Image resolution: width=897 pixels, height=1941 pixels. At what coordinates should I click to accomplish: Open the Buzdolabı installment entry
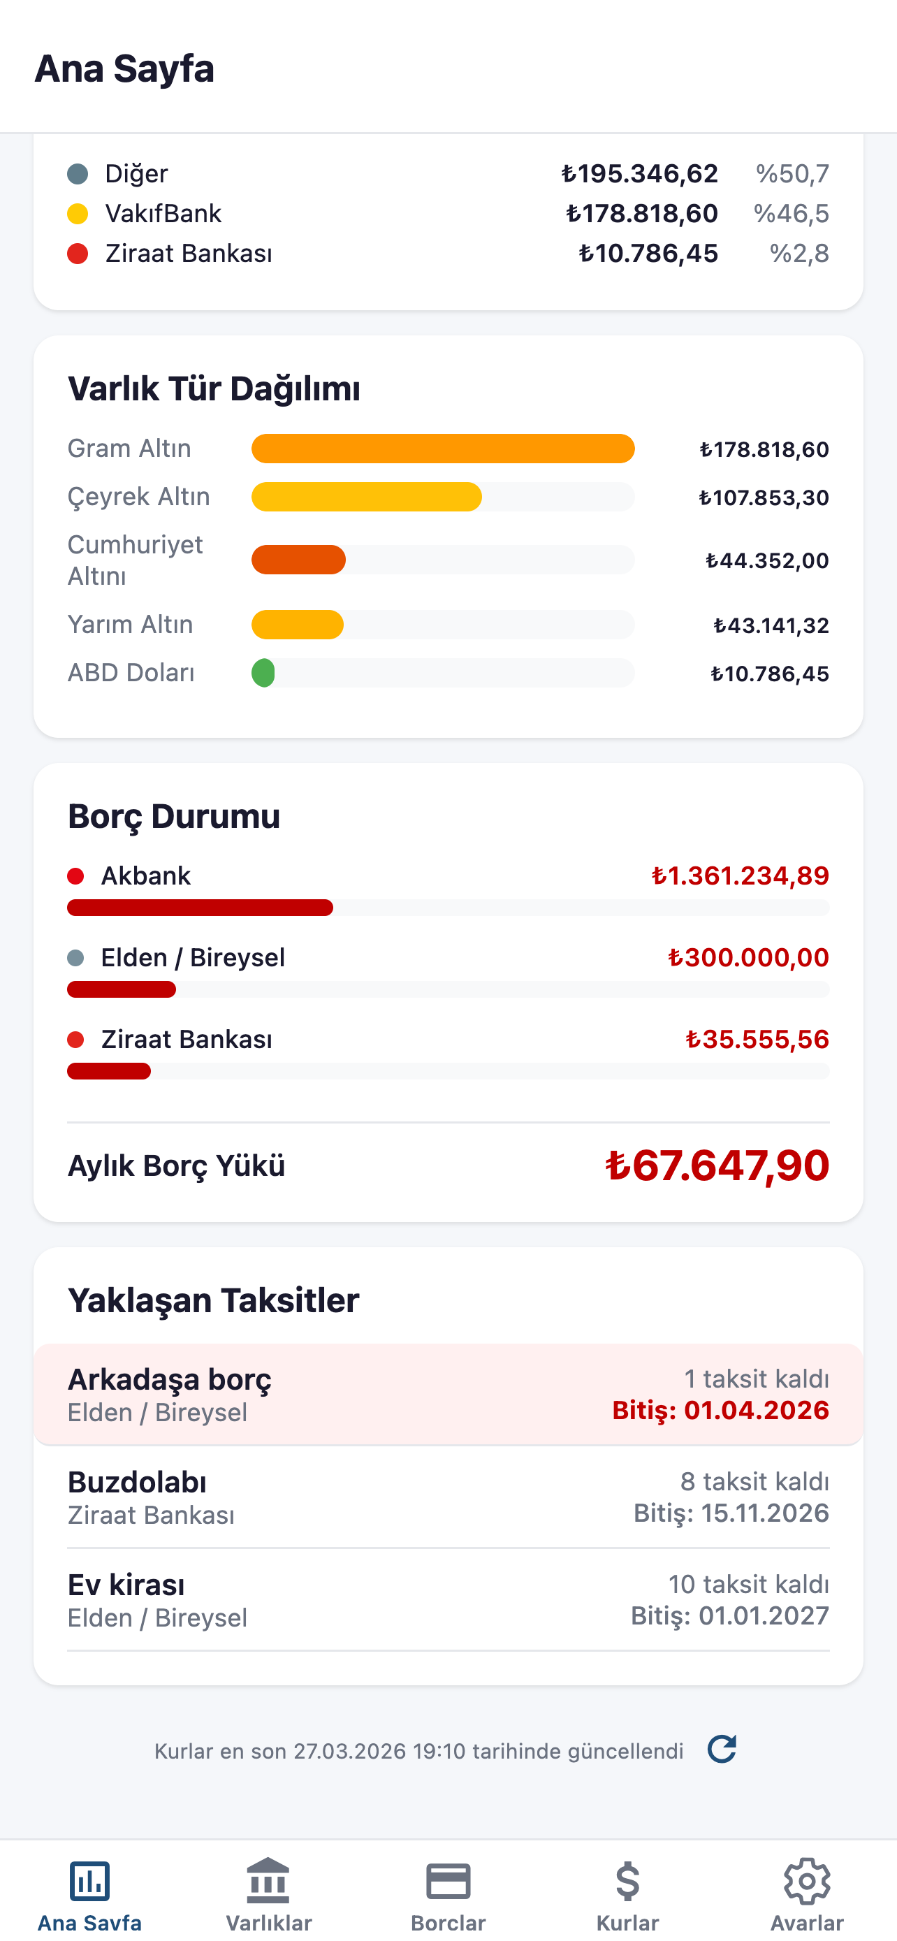(448, 1497)
